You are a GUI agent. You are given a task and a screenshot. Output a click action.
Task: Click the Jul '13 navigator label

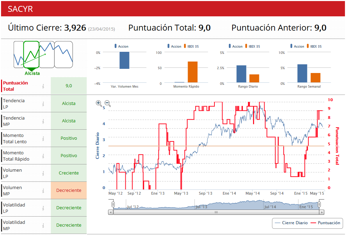(x=202, y=207)
